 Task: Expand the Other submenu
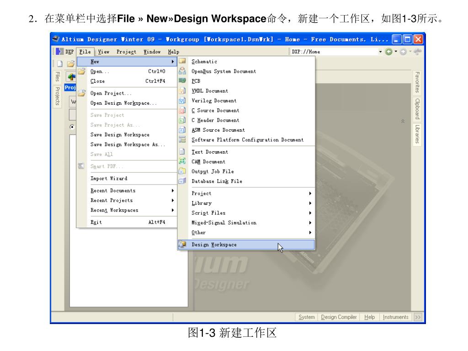[x=246, y=233]
